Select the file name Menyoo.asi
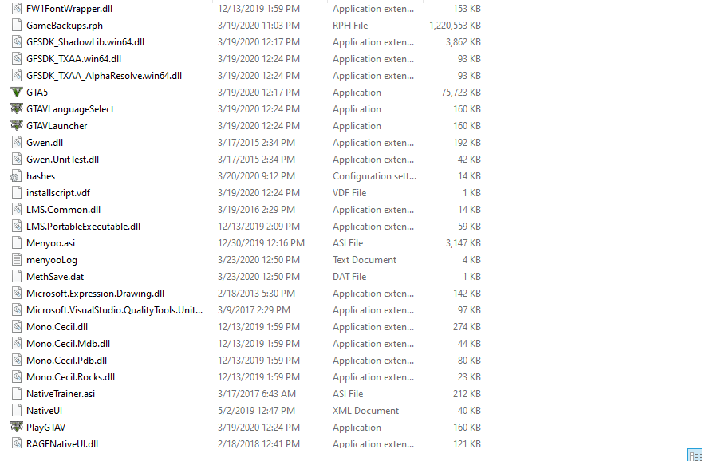The width and height of the screenshot is (702, 461). coord(50,243)
